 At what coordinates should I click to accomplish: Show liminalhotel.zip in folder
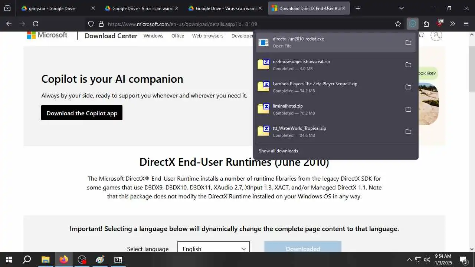[408, 109]
